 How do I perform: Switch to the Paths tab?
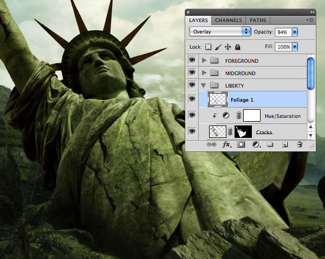click(x=258, y=20)
